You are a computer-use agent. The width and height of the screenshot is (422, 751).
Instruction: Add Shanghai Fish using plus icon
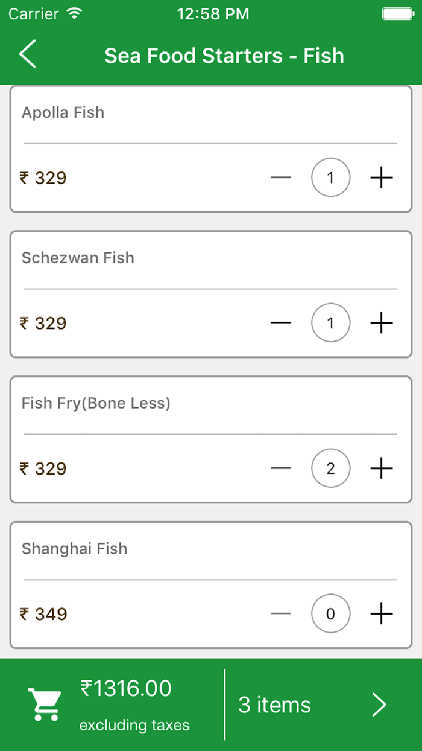(x=381, y=614)
